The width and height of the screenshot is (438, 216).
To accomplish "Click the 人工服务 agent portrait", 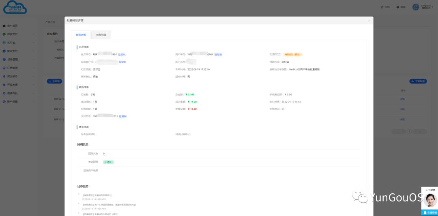I will click(430, 200).
